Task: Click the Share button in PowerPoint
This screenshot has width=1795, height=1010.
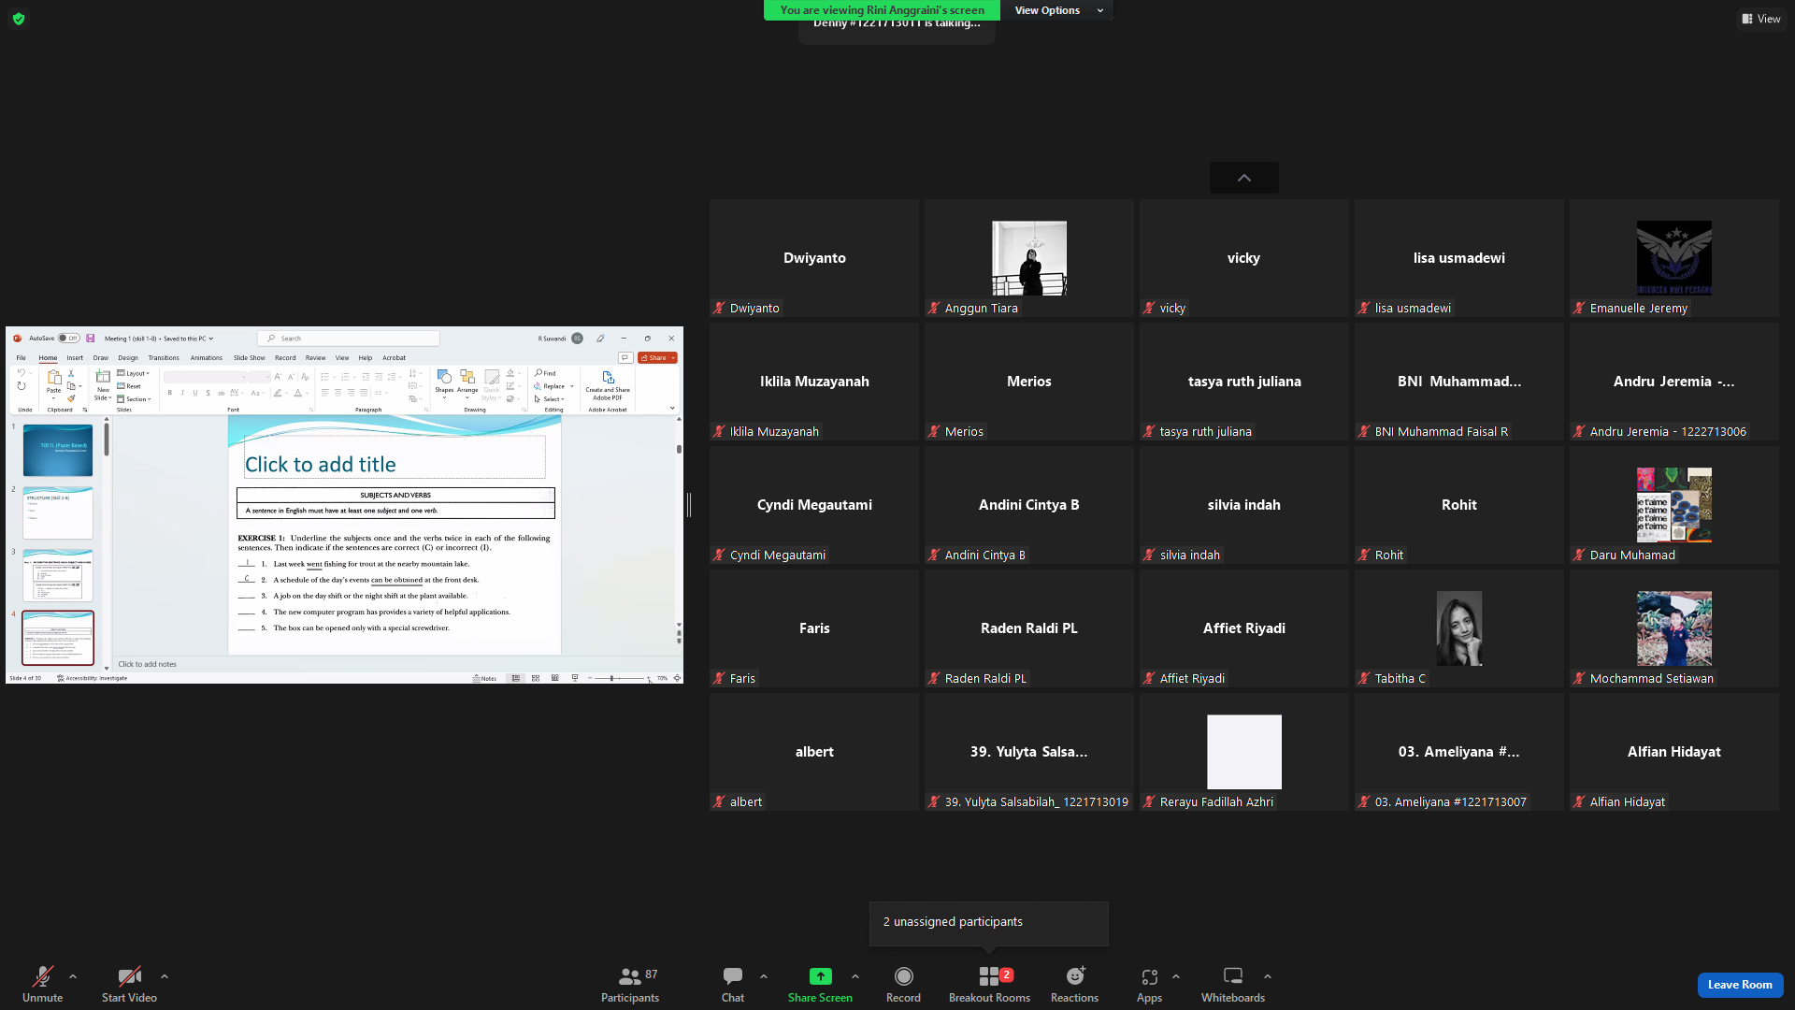Action: point(657,358)
